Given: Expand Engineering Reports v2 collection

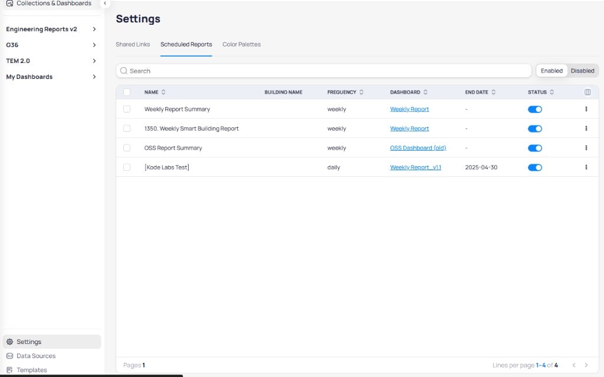Looking at the screenshot, I should pos(94,29).
